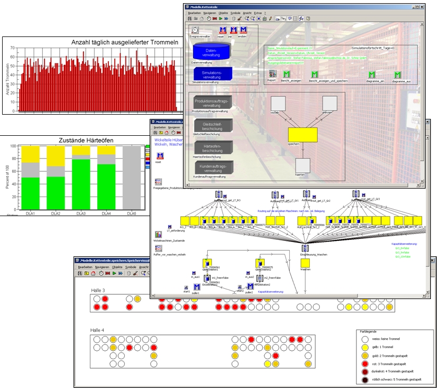The width and height of the screenshot is (442, 391).
Task: Click the diagramme_ein method icon
Action: click(374, 75)
